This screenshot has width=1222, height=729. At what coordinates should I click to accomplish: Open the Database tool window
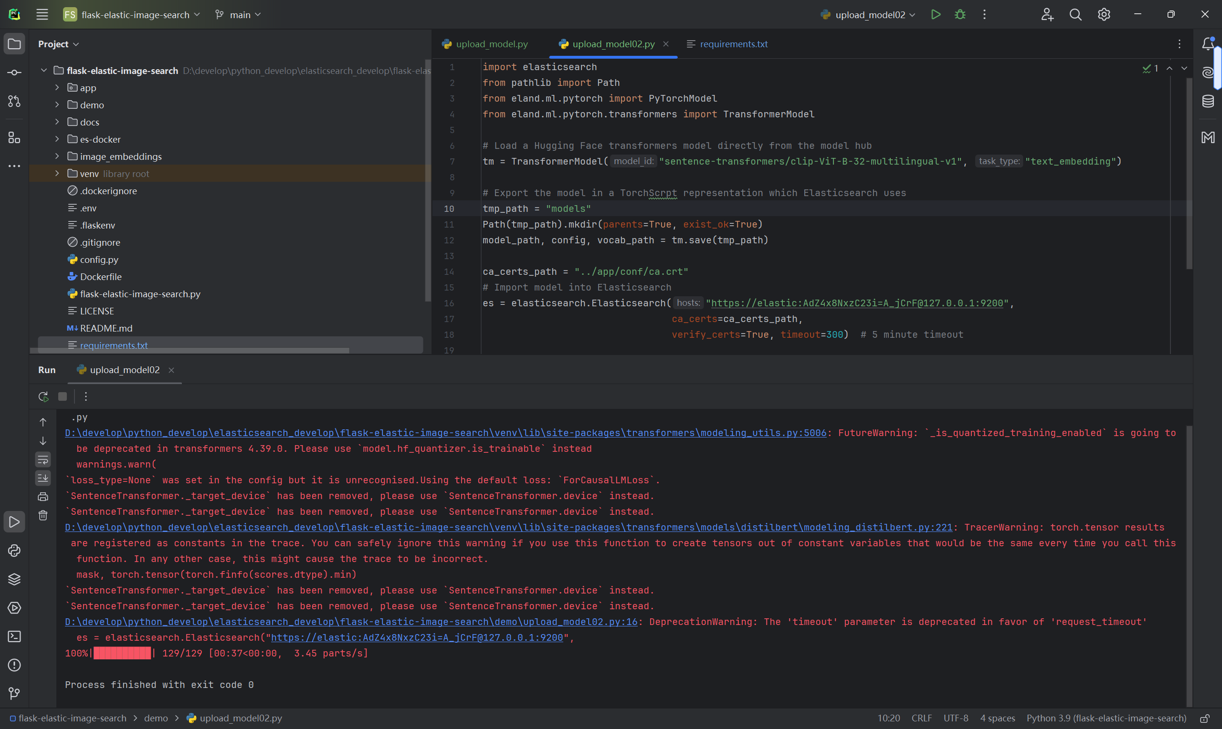(x=1208, y=102)
